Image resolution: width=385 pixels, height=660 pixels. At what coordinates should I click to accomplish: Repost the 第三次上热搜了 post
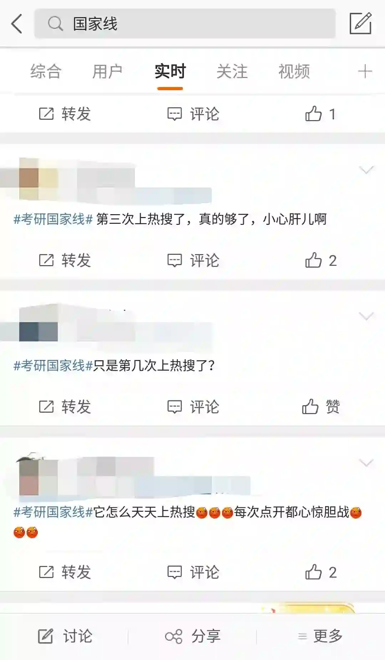65,261
